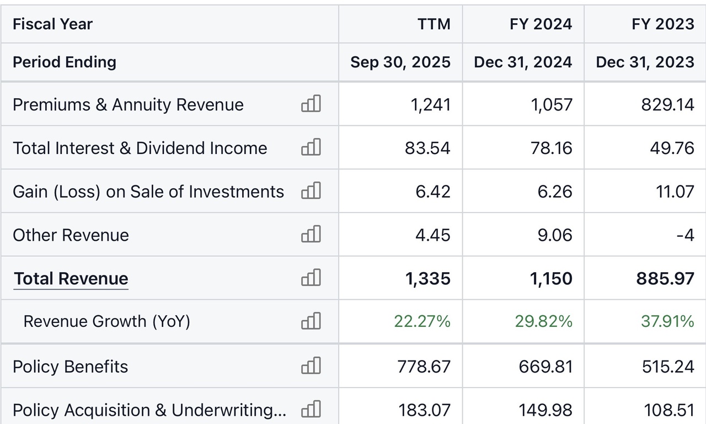Open the Policy Benefits chart icon
Viewport: 706px width, 424px height.
coord(311,366)
